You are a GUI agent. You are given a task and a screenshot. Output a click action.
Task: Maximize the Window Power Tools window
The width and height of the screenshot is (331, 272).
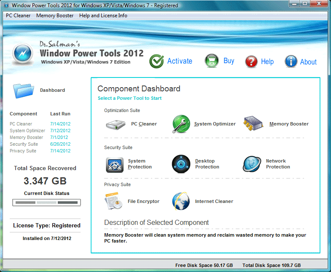pyautogui.click(x=305, y=4)
